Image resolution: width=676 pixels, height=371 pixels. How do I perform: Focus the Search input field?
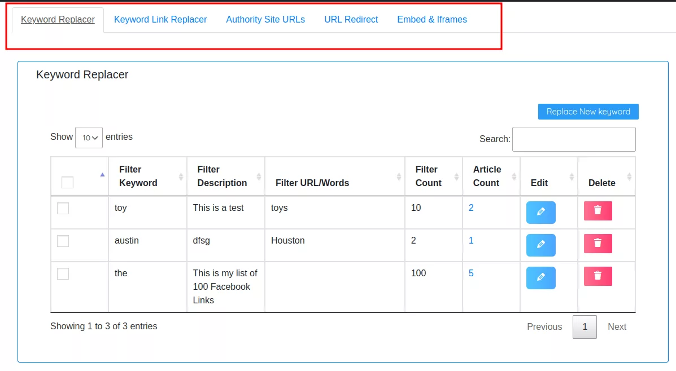tap(574, 139)
